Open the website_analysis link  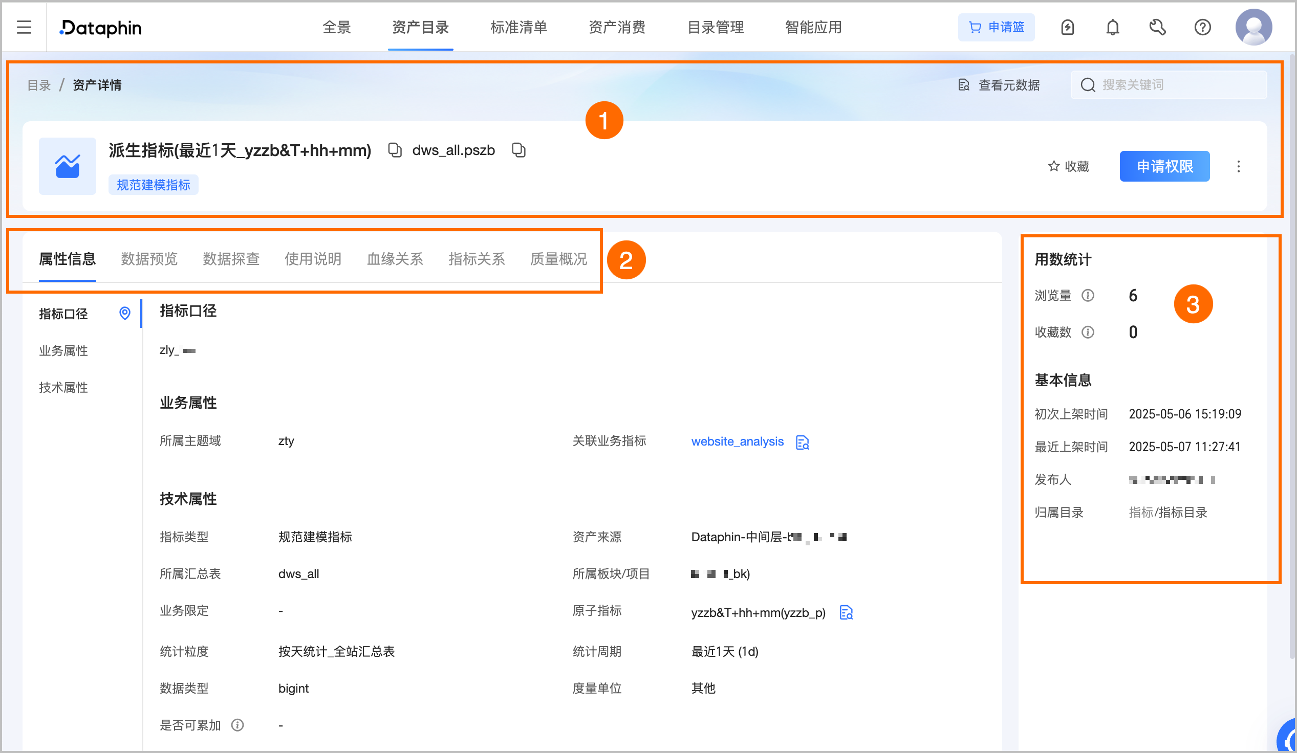pyautogui.click(x=737, y=441)
